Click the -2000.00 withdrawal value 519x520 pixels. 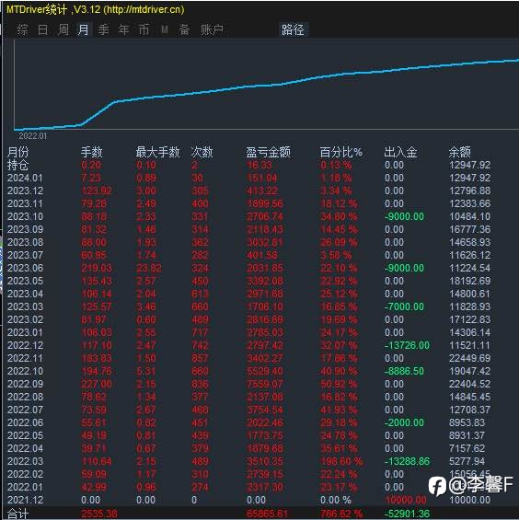point(404,422)
